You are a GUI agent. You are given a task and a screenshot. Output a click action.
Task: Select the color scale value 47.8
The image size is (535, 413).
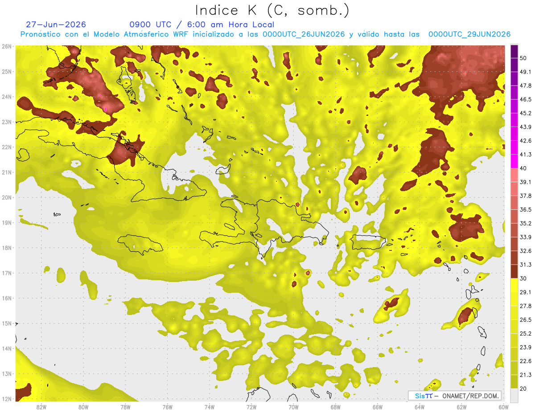pos(525,86)
